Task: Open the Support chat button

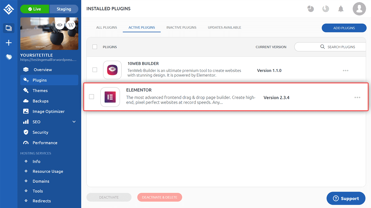Action: click(346, 198)
